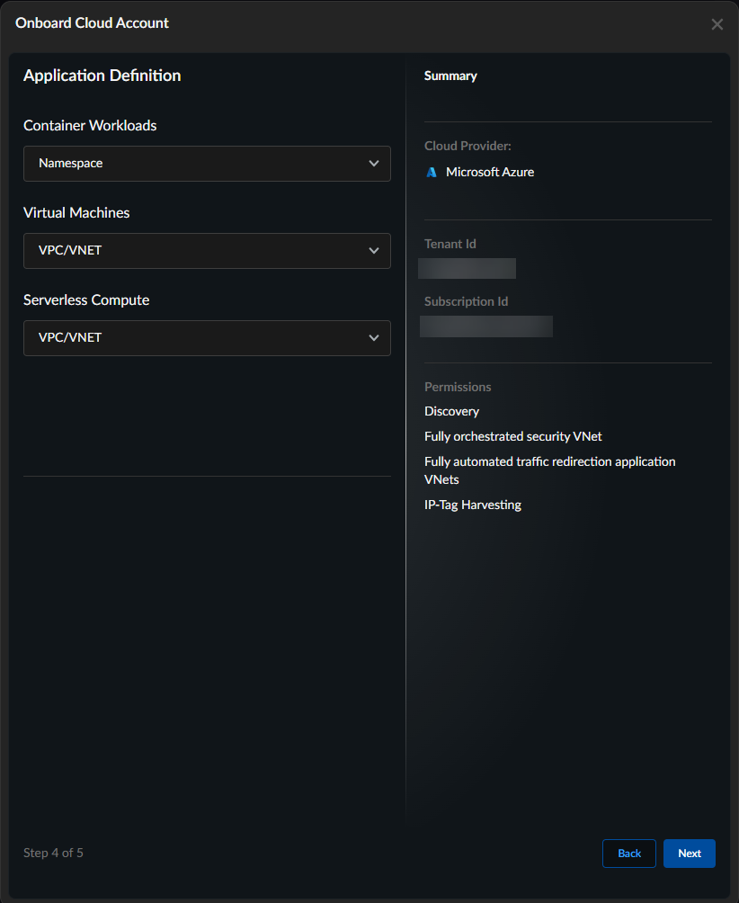Click the Microsoft Azure provider name
Image resolution: width=739 pixels, height=903 pixels.
(x=490, y=172)
